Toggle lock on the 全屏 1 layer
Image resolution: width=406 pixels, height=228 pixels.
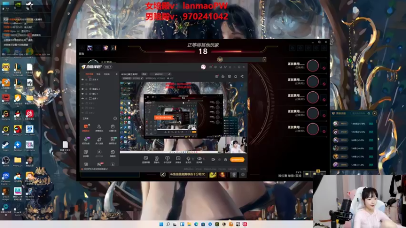pos(86,98)
